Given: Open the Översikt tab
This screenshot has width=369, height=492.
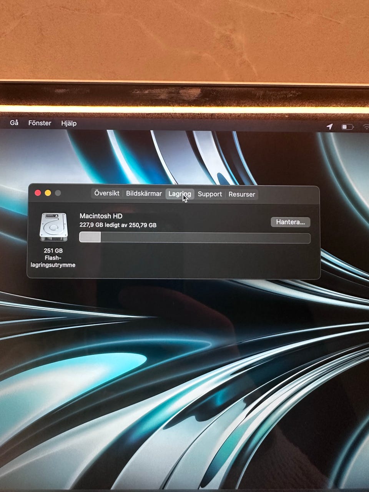Looking at the screenshot, I should [107, 193].
